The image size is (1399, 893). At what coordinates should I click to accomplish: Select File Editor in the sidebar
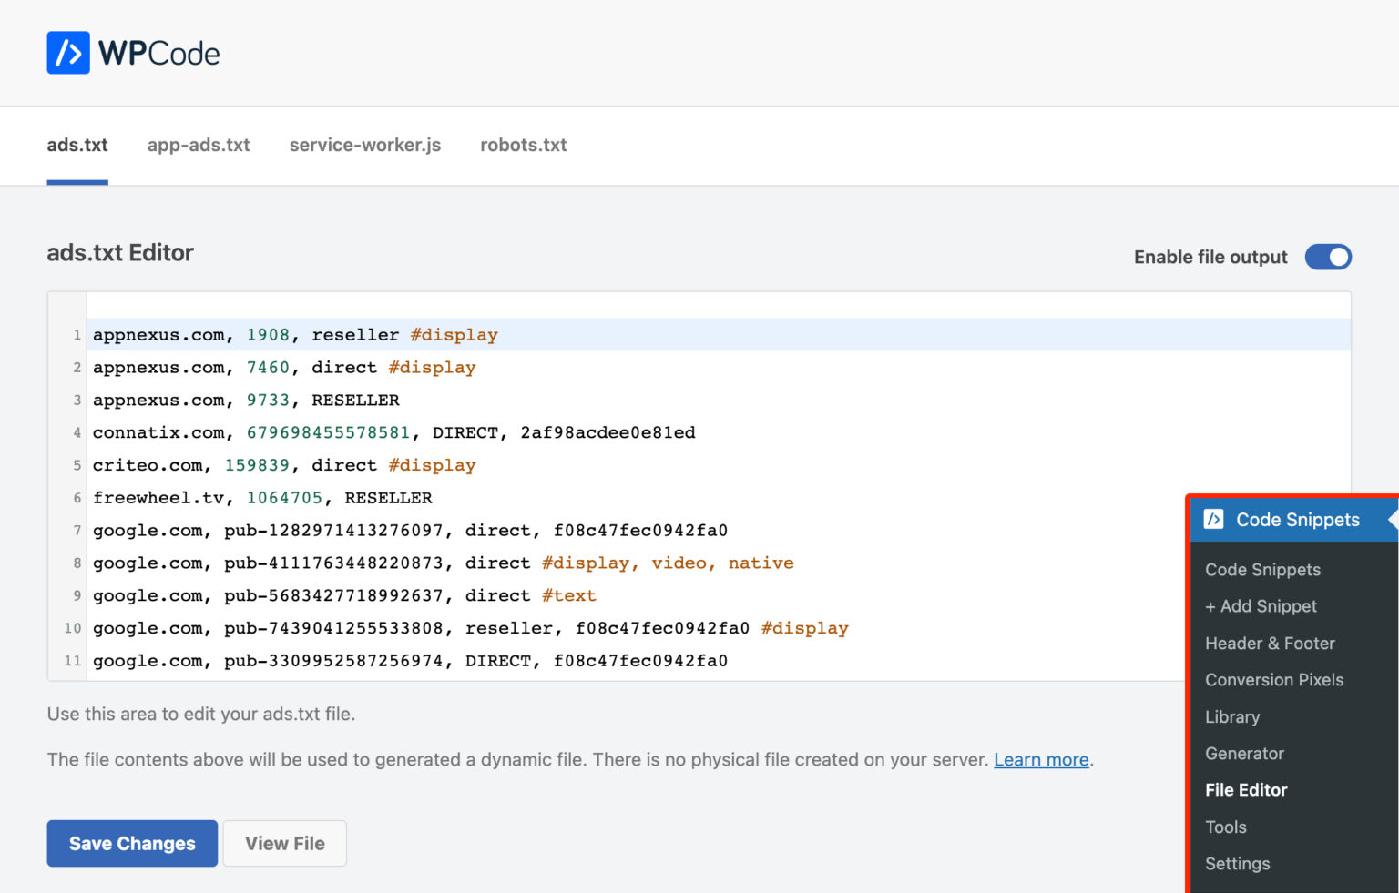[x=1246, y=790]
